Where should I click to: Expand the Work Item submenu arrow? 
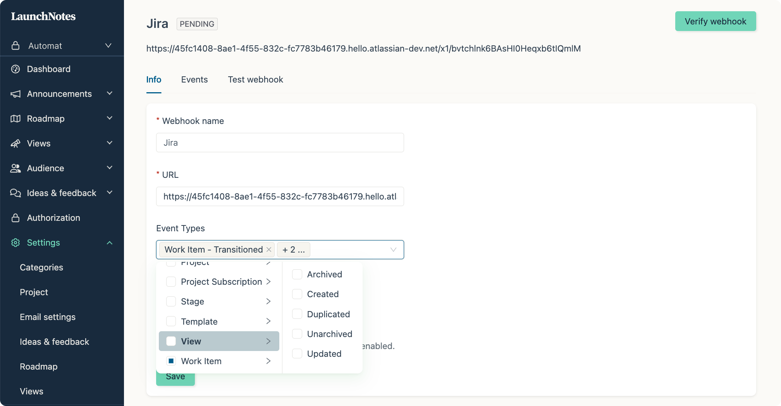268,361
